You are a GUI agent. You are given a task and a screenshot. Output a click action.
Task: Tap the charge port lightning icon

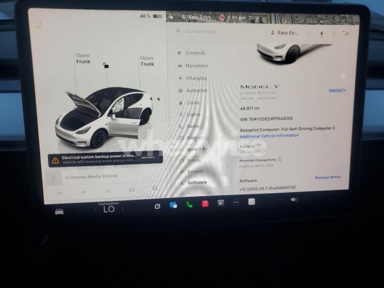158,99
